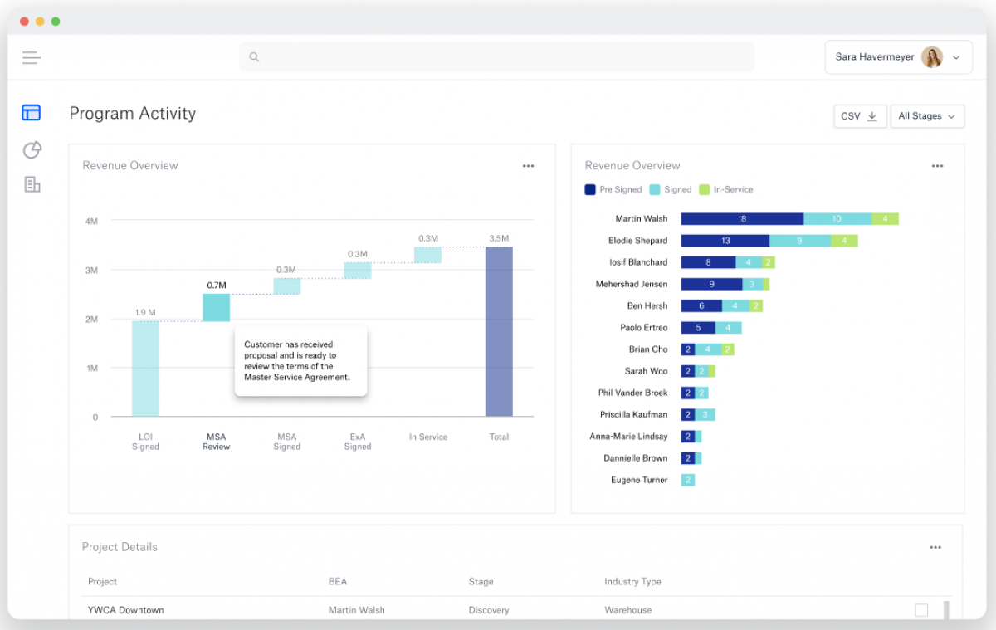
Task: Open the dashboard sidebar icon
Action: coord(32,113)
